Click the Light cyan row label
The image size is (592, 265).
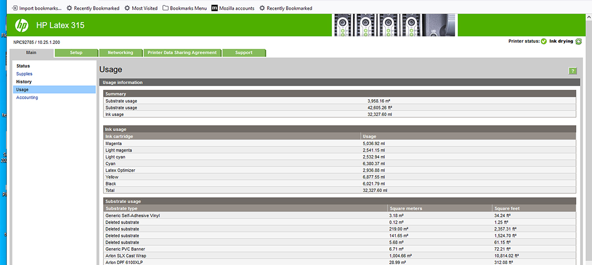coord(115,157)
